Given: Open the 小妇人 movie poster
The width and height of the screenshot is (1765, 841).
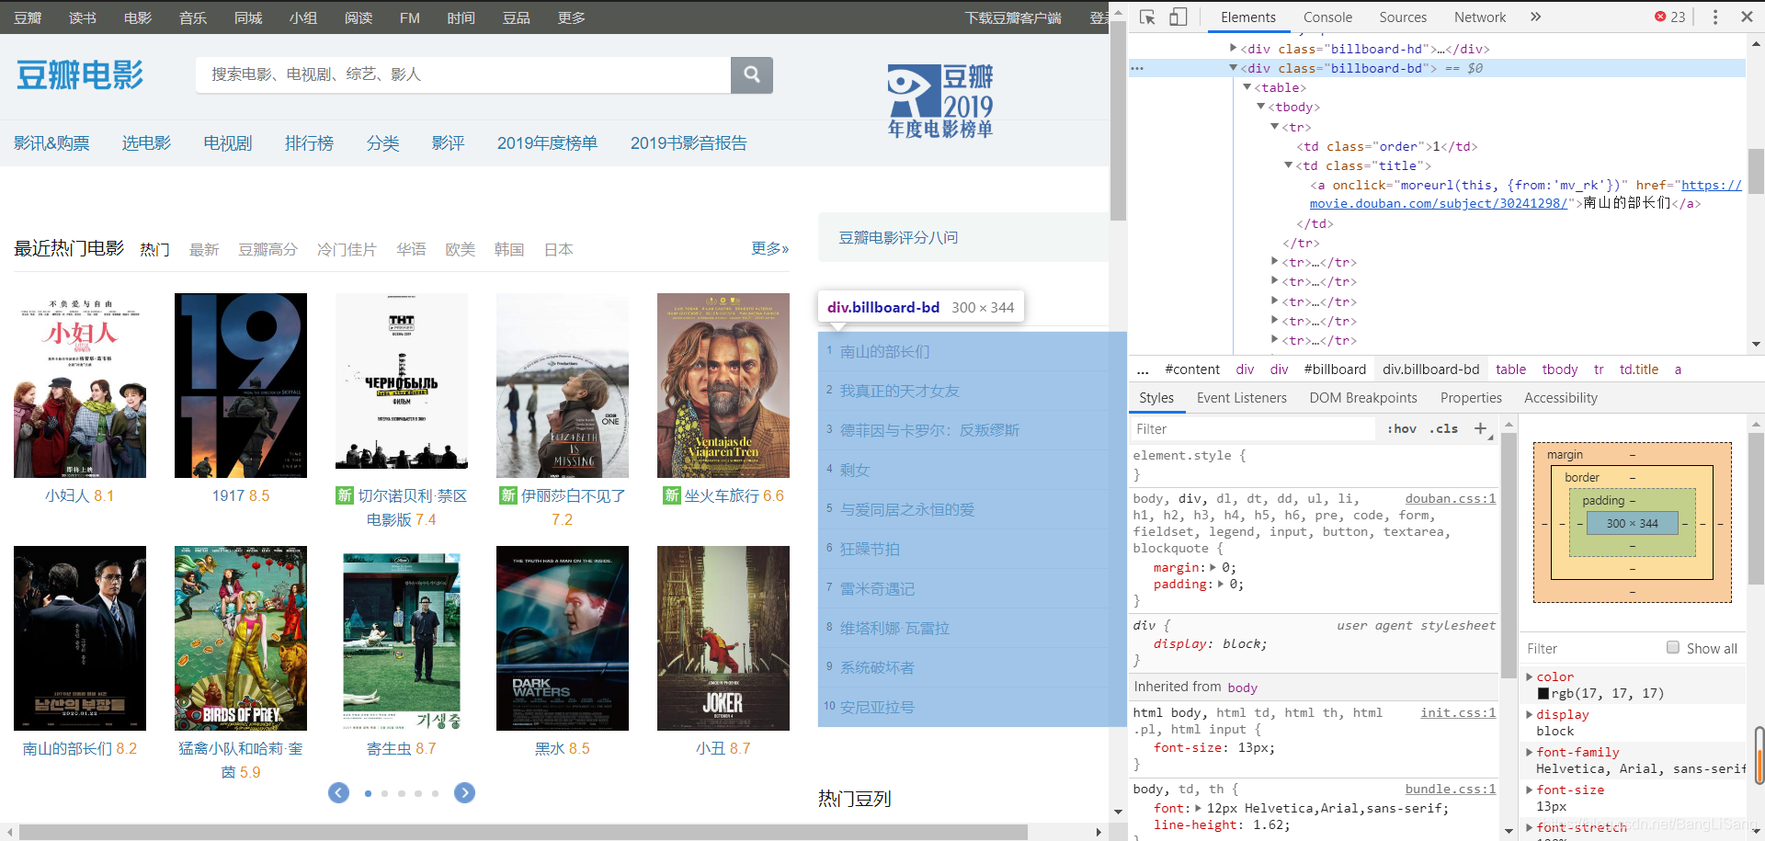Looking at the screenshot, I should [x=80, y=385].
